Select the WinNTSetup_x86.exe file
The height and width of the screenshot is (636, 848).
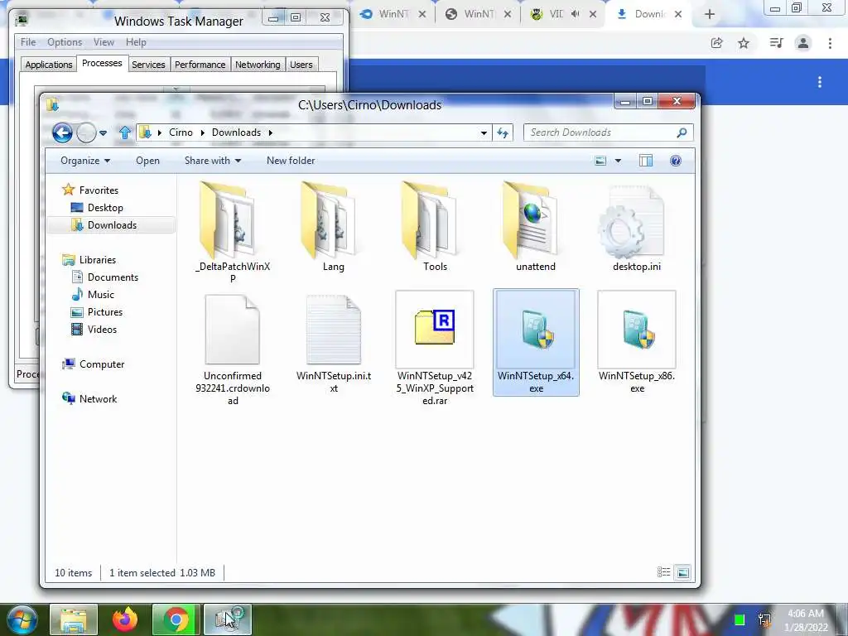637,342
